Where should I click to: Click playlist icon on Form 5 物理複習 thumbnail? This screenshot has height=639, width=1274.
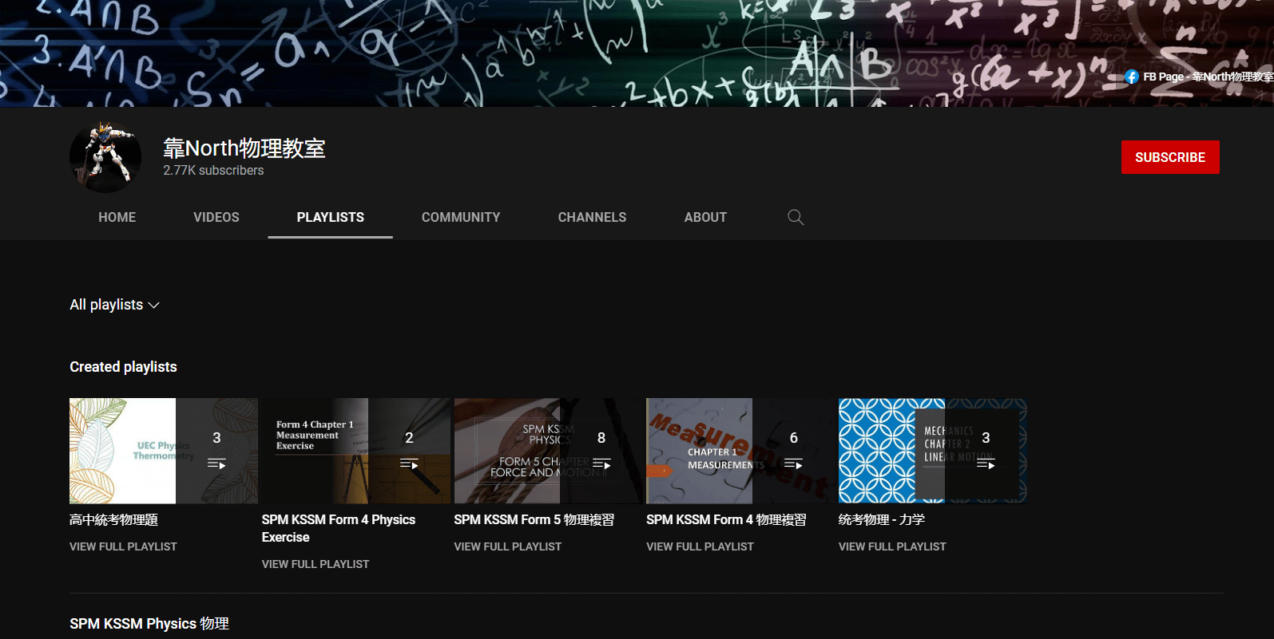[601, 463]
